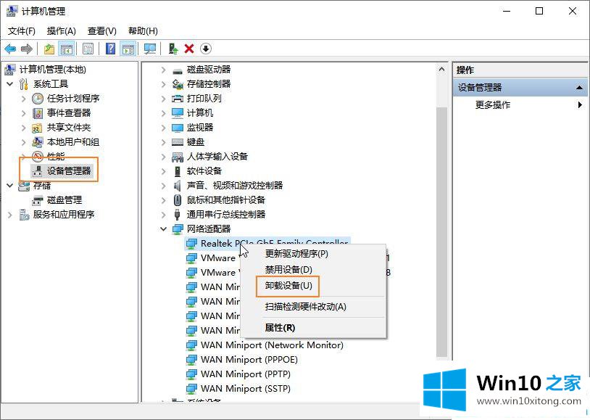Choose 卸载设备(U) from context menu
The height and width of the screenshot is (420, 590).
pos(288,286)
